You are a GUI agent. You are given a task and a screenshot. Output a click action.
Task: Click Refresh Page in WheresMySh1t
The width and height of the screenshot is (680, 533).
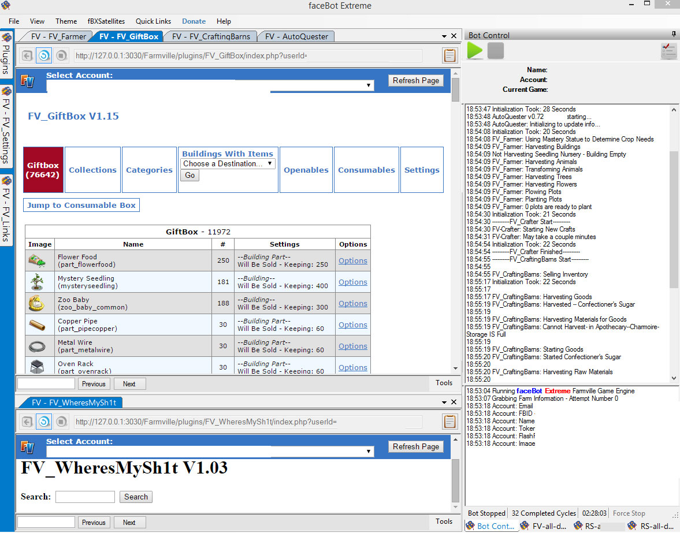click(x=416, y=446)
